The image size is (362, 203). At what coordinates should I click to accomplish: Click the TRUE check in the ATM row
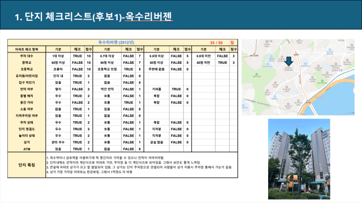tap(77, 149)
